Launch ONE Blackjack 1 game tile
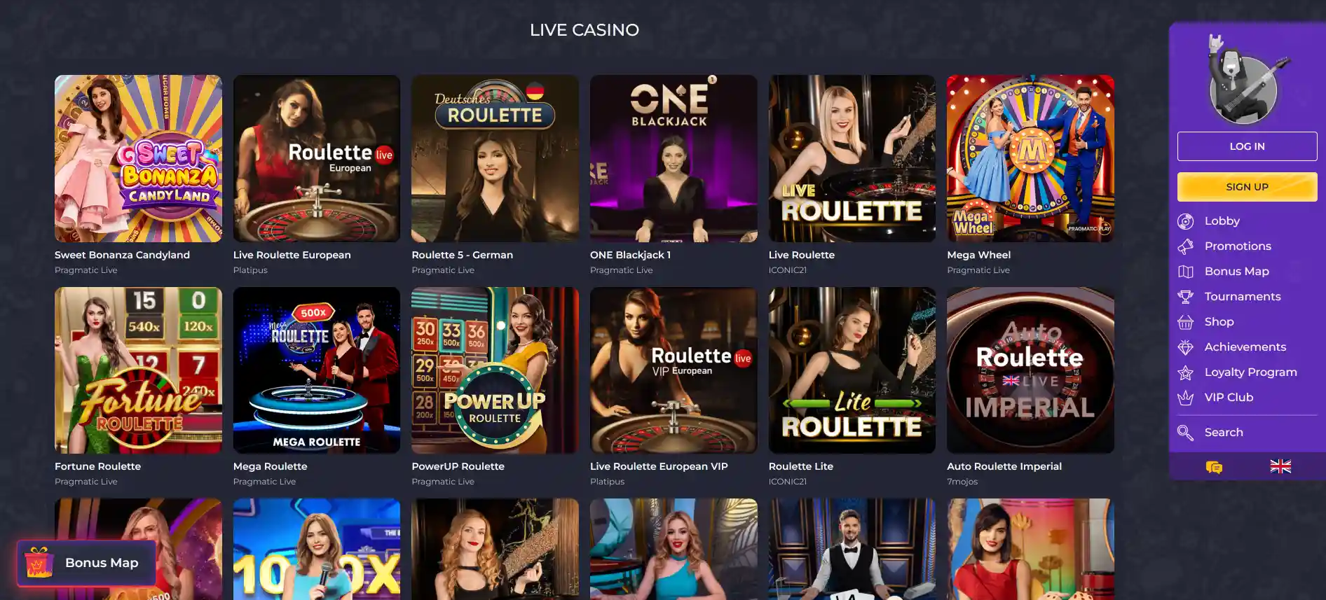The height and width of the screenshot is (600, 1326). coord(674,158)
